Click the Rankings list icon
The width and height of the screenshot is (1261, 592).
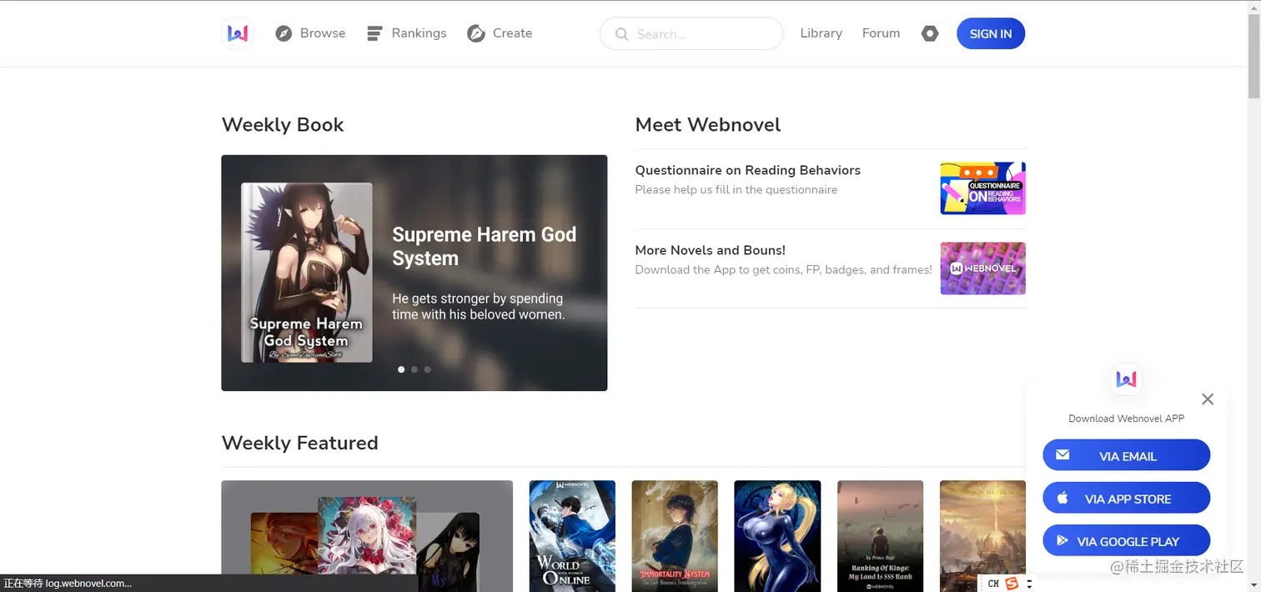374,33
